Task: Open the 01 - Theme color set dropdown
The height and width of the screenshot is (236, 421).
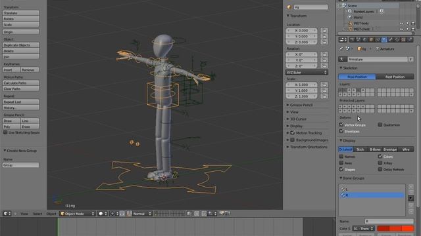Action: (x=363, y=229)
